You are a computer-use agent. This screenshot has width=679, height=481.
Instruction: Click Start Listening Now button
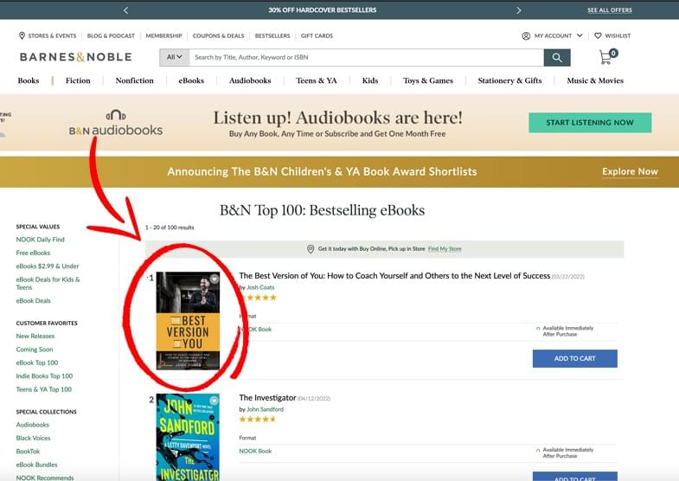coord(590,123)
